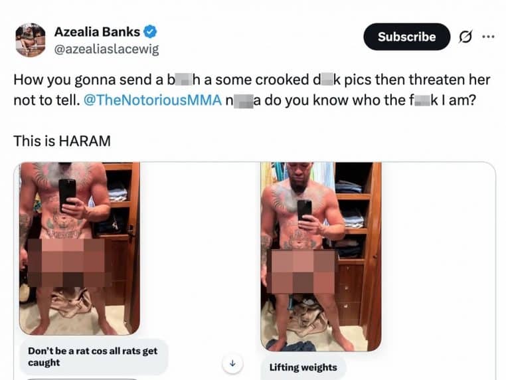Open the round profile avatar picture
This screenshot has height=380, width=506.
pyautogui.click(x=31, y=40)
